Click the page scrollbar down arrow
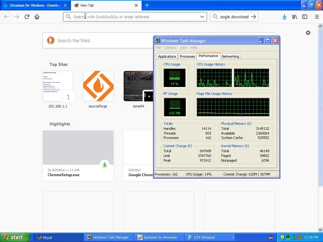 click(x=320, y=229)
